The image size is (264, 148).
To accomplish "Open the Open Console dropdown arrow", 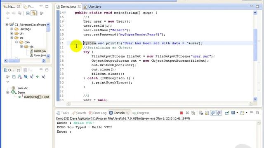I will (247, 113).
